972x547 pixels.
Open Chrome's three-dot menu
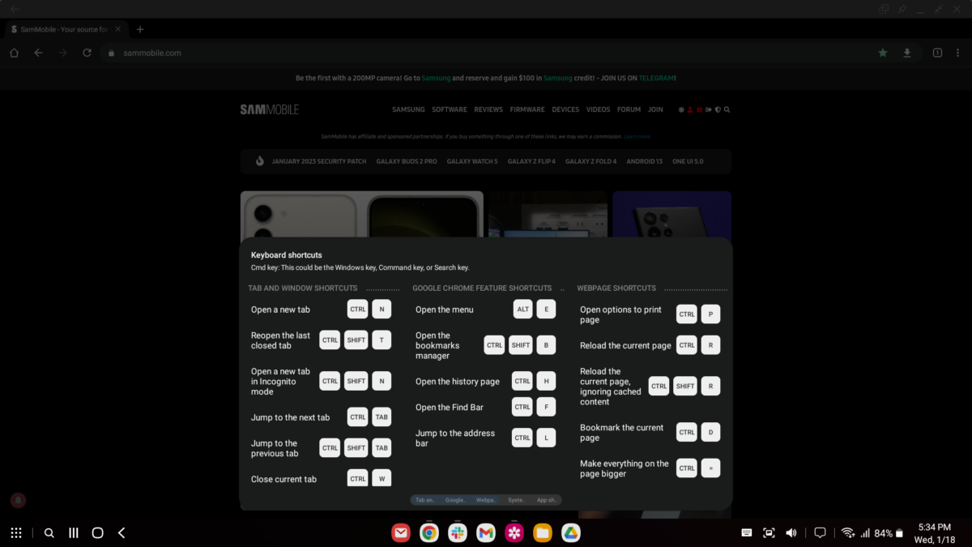click(x=958, y=53)
